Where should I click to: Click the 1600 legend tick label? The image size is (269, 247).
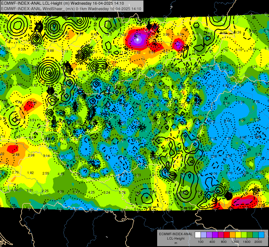click(x=247, y=242)
